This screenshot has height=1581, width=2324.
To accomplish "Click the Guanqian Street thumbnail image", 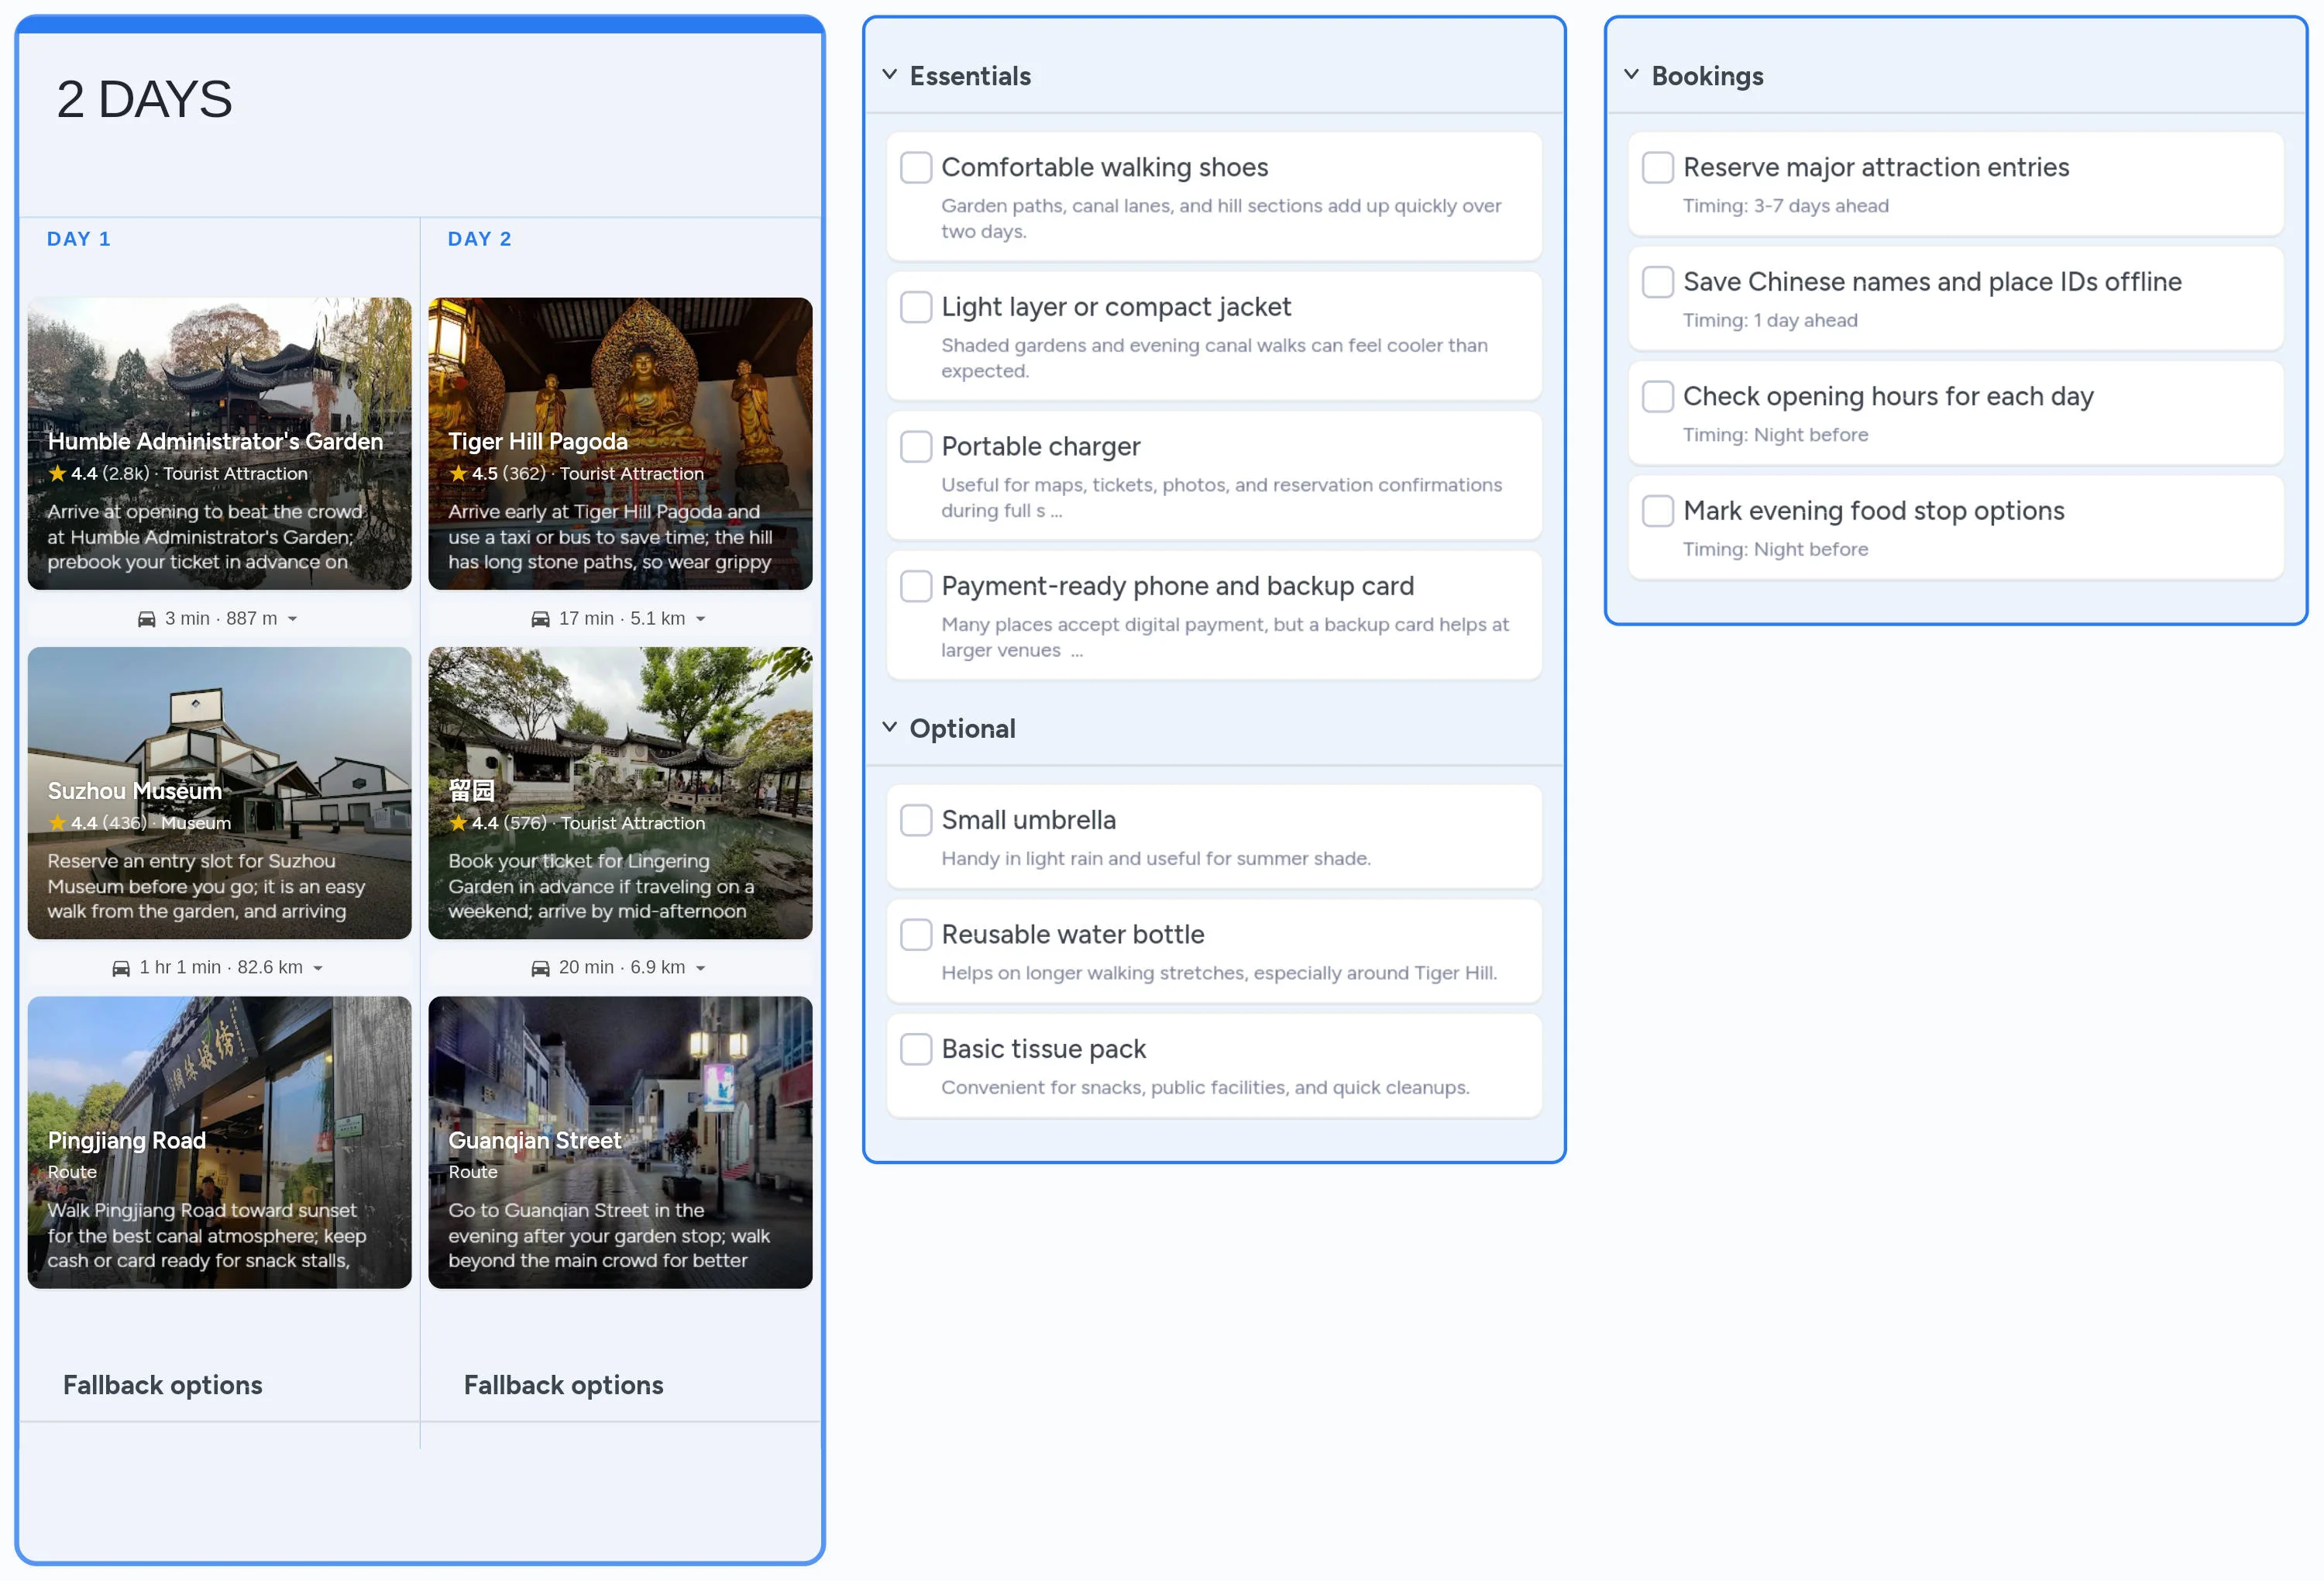I will 620,1142.
